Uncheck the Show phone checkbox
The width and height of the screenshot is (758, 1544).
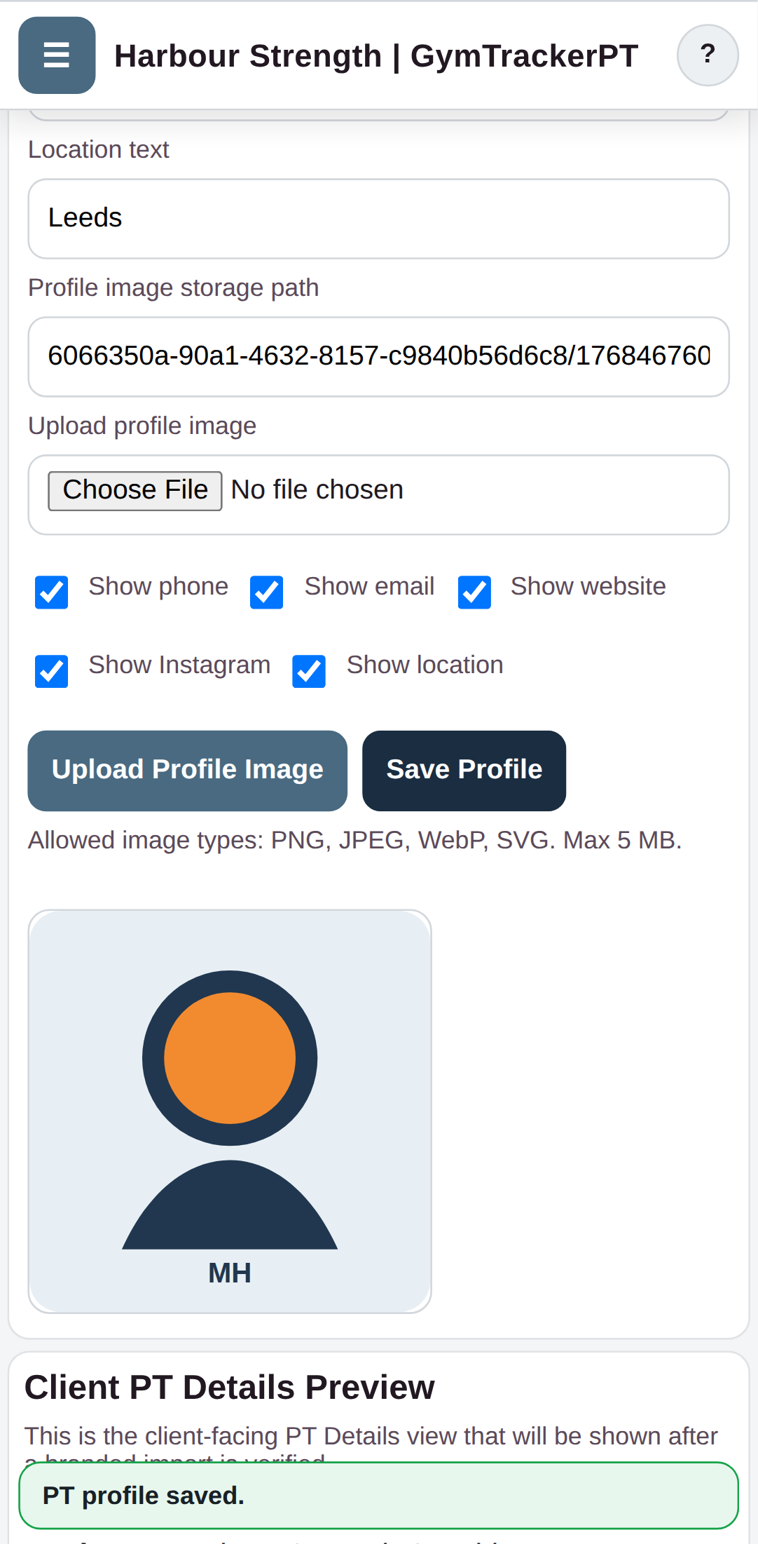point(51,592)
